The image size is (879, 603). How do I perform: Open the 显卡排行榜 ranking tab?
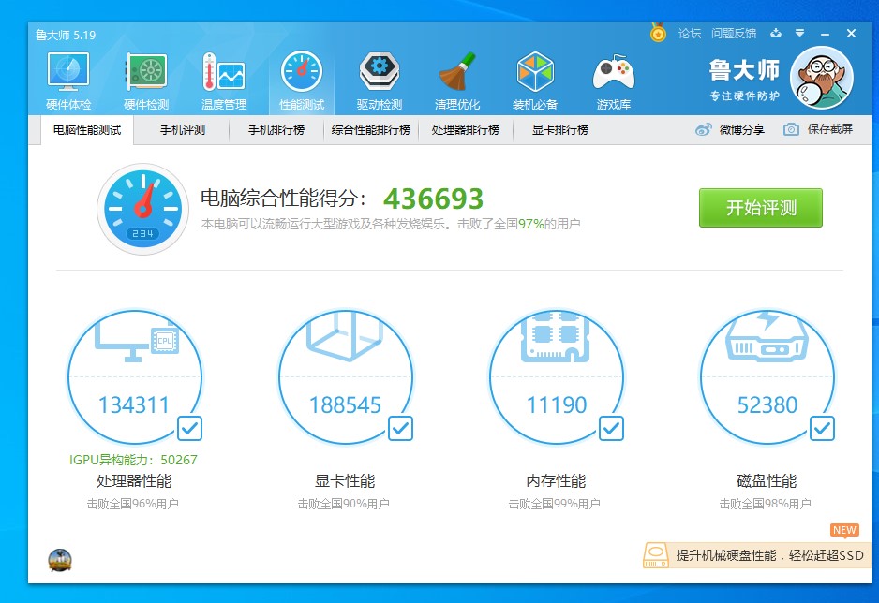[563, 129]
